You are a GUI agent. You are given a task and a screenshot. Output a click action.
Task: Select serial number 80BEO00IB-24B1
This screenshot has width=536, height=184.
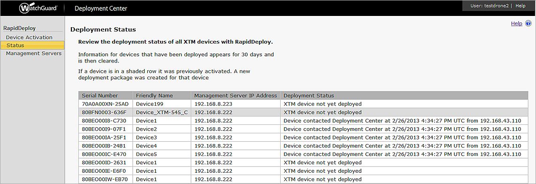(104, 146)
